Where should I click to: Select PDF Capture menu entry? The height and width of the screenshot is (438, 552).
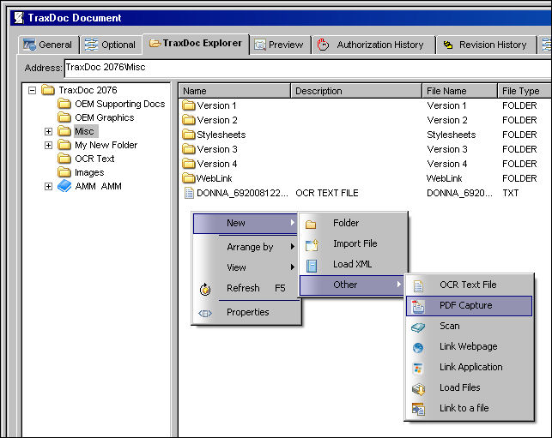(x=469, y=305)
